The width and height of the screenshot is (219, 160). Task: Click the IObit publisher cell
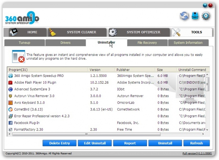point(121,89)
